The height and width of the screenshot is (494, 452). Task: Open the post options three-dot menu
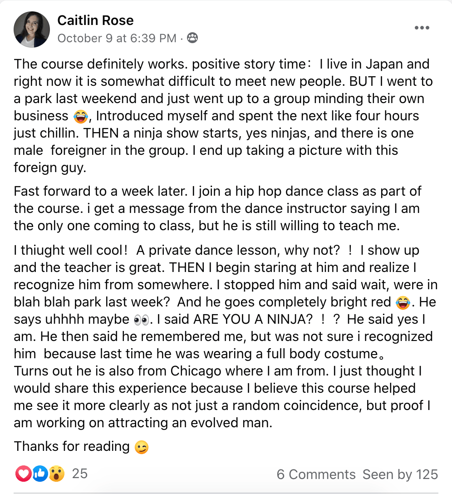(422, 28)
